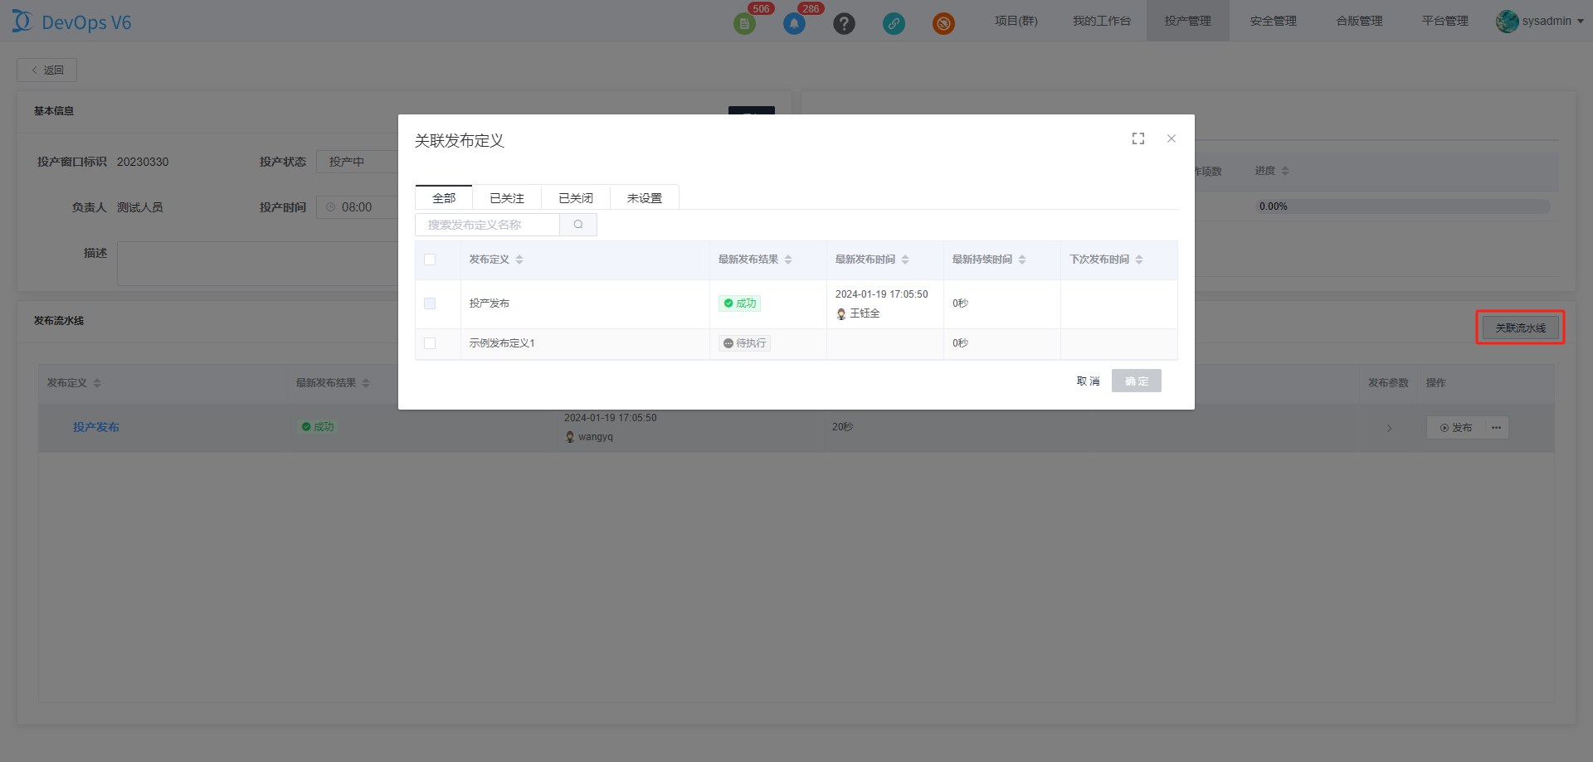Click the green document icon with 506 badge
The width and height of the screenshot is (1593, 762).
[744, 23]
